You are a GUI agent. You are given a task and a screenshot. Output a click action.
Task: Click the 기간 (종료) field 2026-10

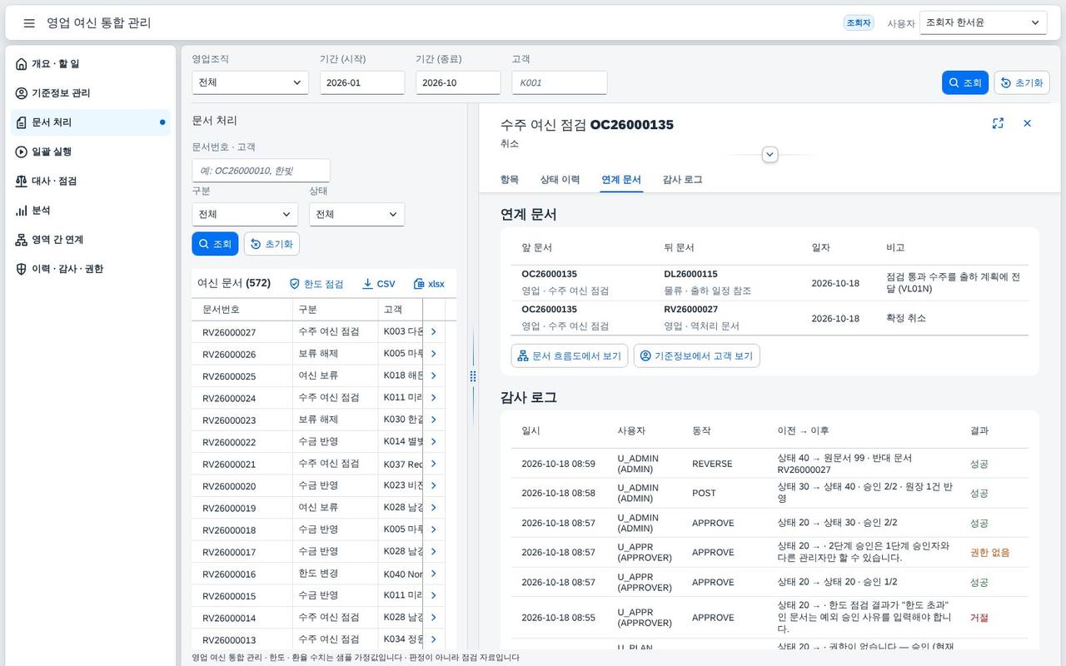[458, 82]
